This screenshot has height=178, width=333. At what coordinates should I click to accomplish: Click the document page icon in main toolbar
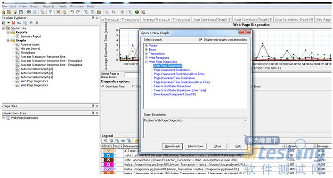click(x=122, y=12)
